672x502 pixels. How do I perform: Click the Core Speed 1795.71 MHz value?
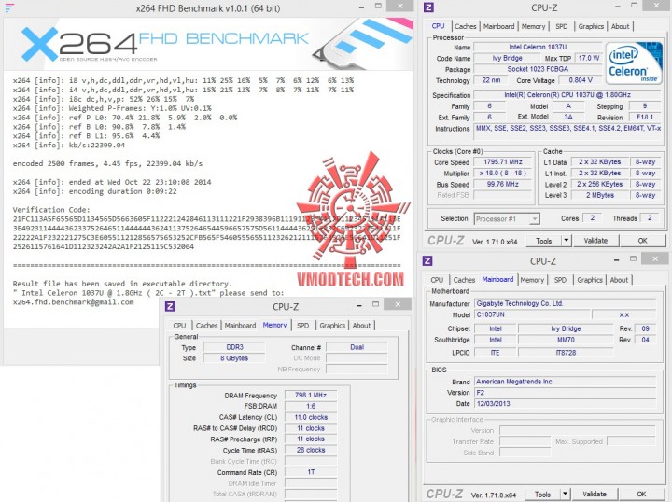[503, 162]
